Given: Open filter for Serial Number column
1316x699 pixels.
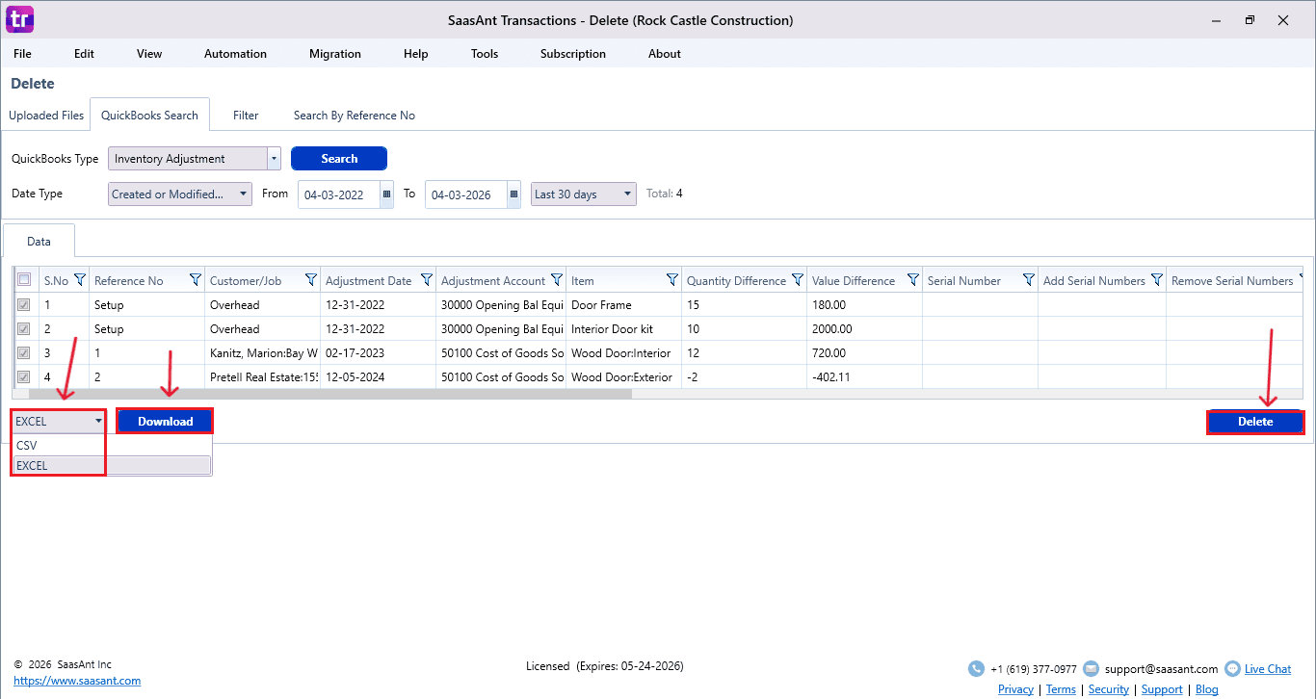Looking at the screenshot, I should pyautogui.click(x=1029, y=280).
